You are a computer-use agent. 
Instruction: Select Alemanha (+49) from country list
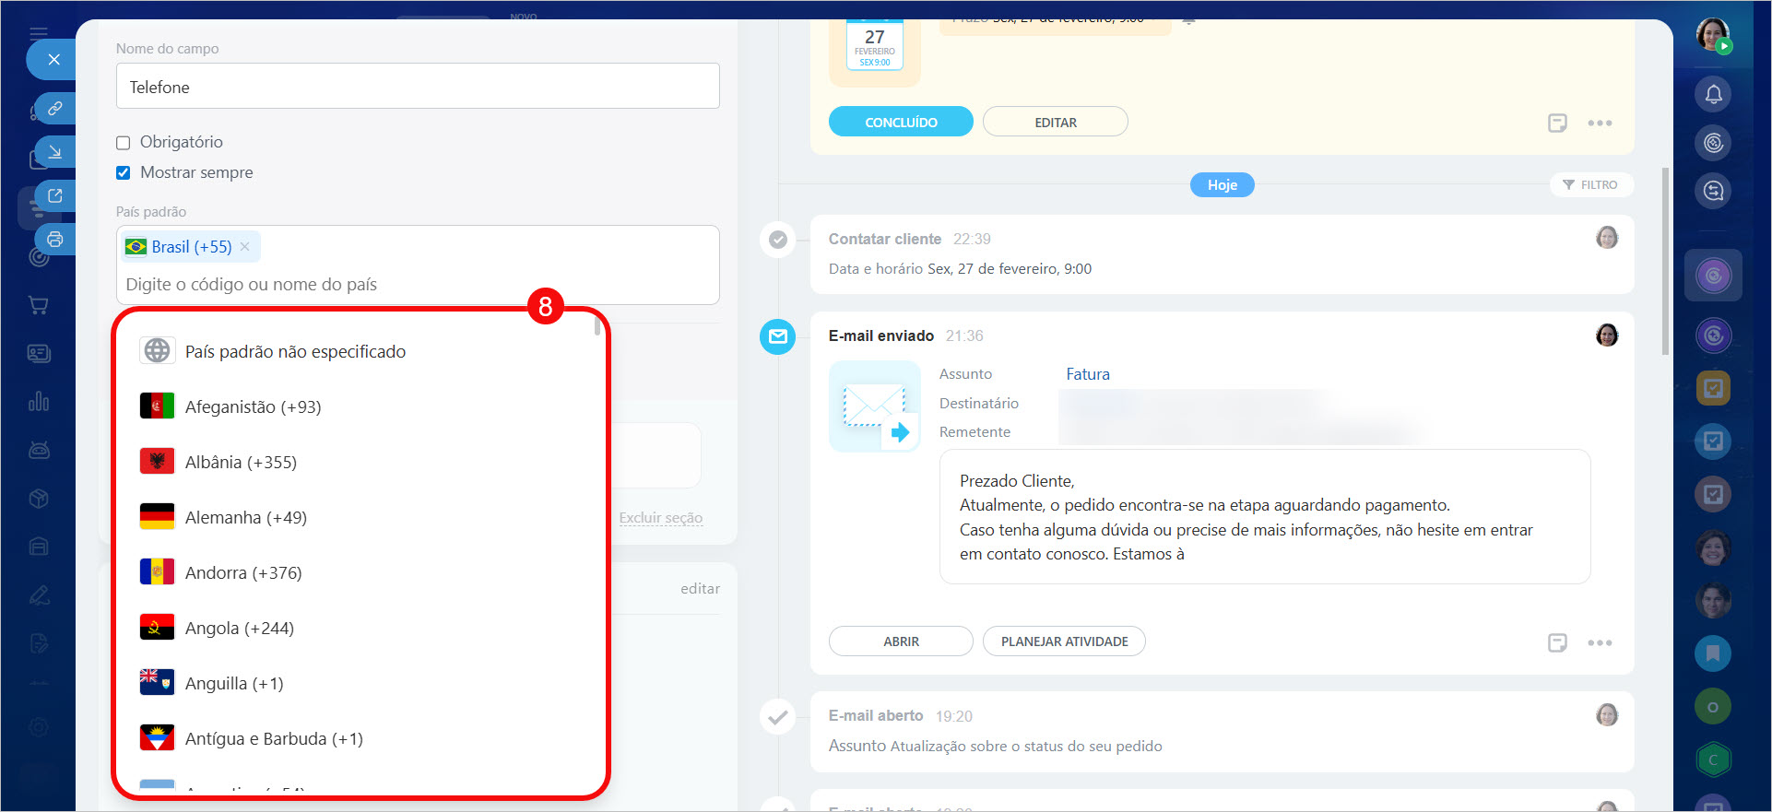click(x=245, y=518)
